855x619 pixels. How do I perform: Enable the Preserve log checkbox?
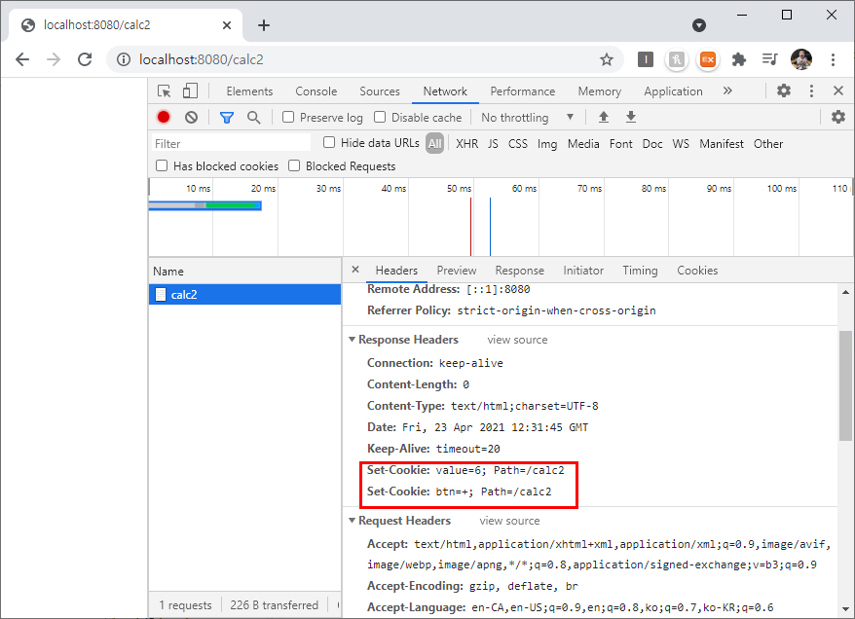[288, 117]
